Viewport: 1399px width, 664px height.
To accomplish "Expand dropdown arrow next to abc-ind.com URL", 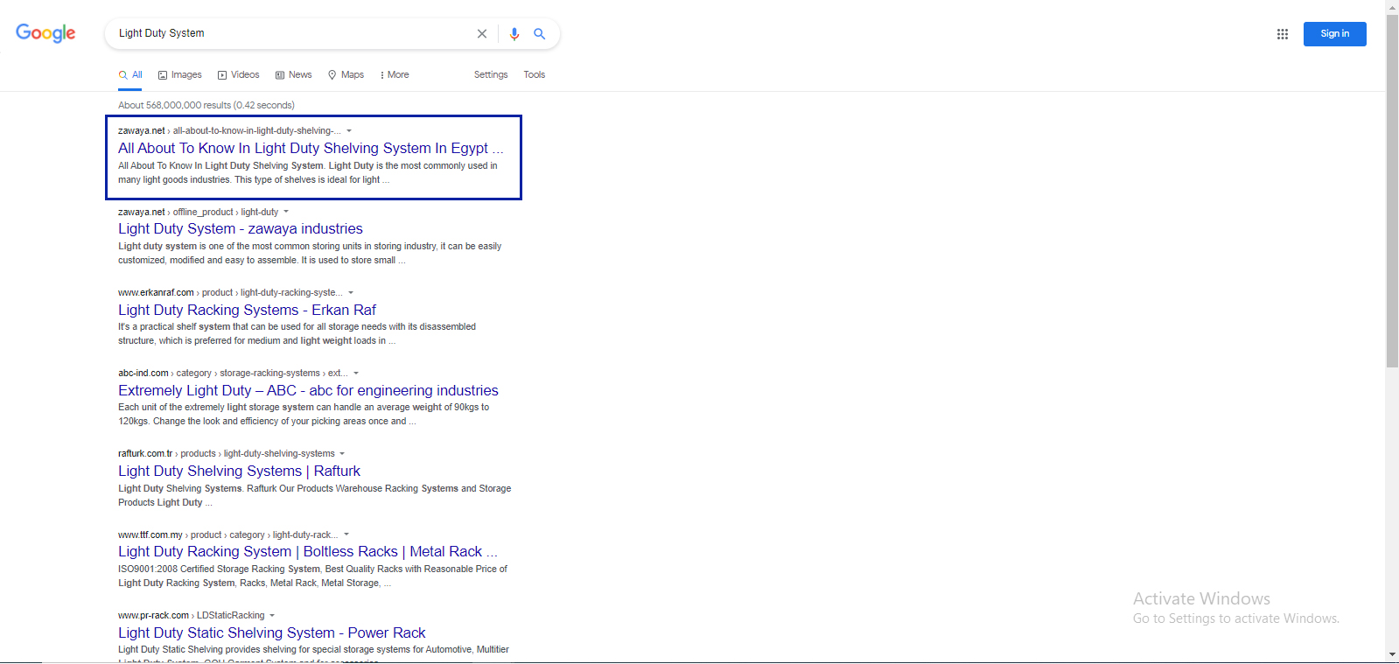I will coord(356,374).
